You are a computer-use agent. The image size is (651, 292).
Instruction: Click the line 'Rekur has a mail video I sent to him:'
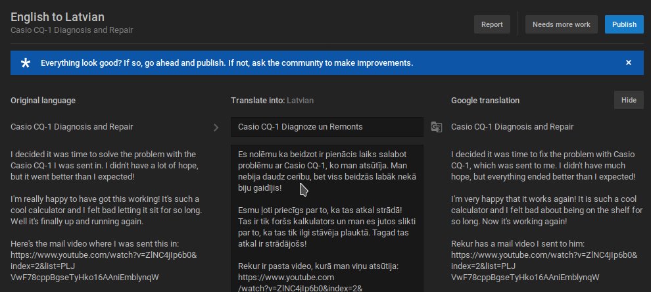(x=518, y=243)
